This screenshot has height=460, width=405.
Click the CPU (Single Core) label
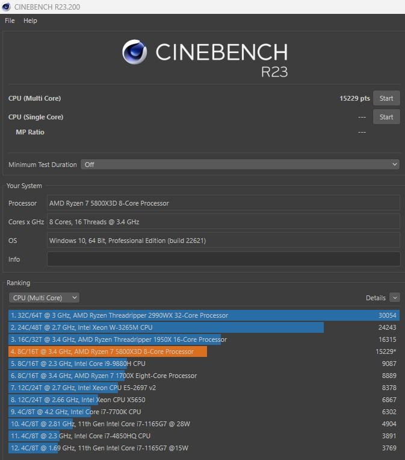36,117
